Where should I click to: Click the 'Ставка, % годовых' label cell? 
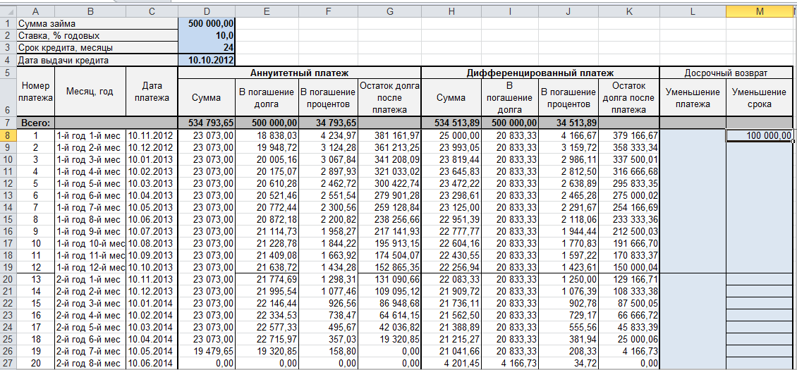pyautogui.click(x=97, y=35)
